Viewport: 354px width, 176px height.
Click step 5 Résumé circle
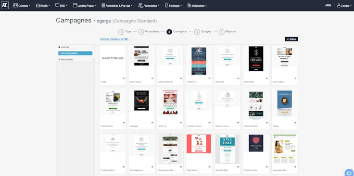[x=221, y=32]
